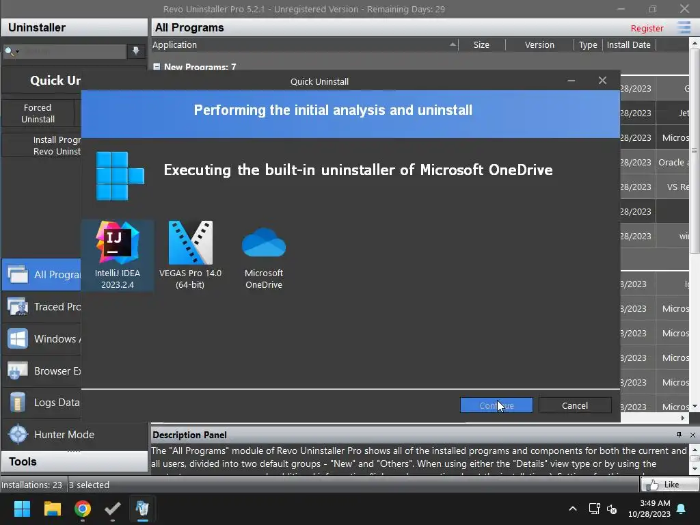Sort by Size column
Screen dimensions: 700x525
click(x=481, y=44)
